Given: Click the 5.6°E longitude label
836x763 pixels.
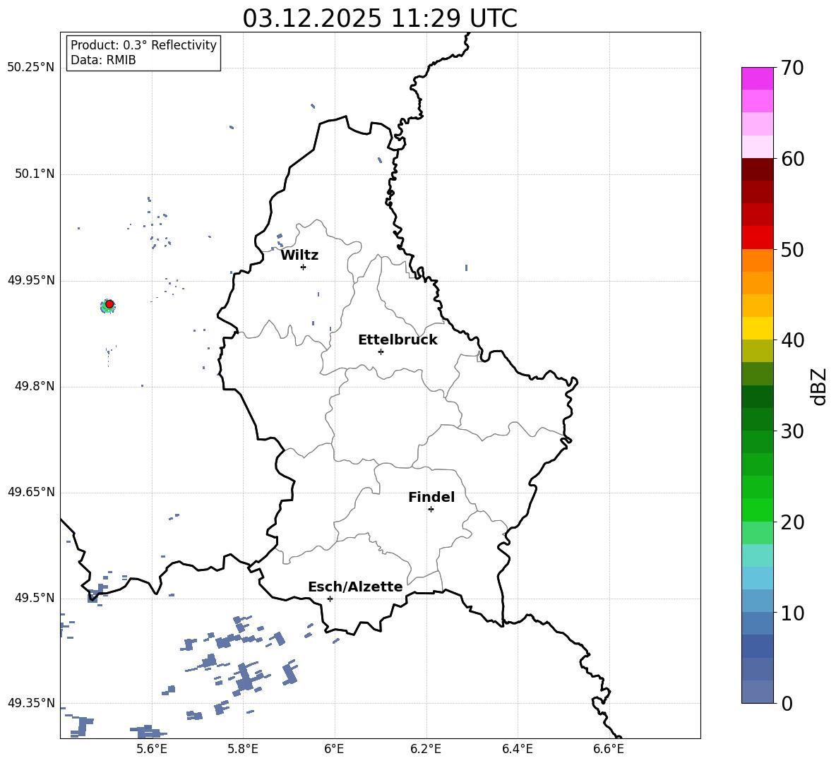Looking at the screenshot, I should tap(152, 749).
